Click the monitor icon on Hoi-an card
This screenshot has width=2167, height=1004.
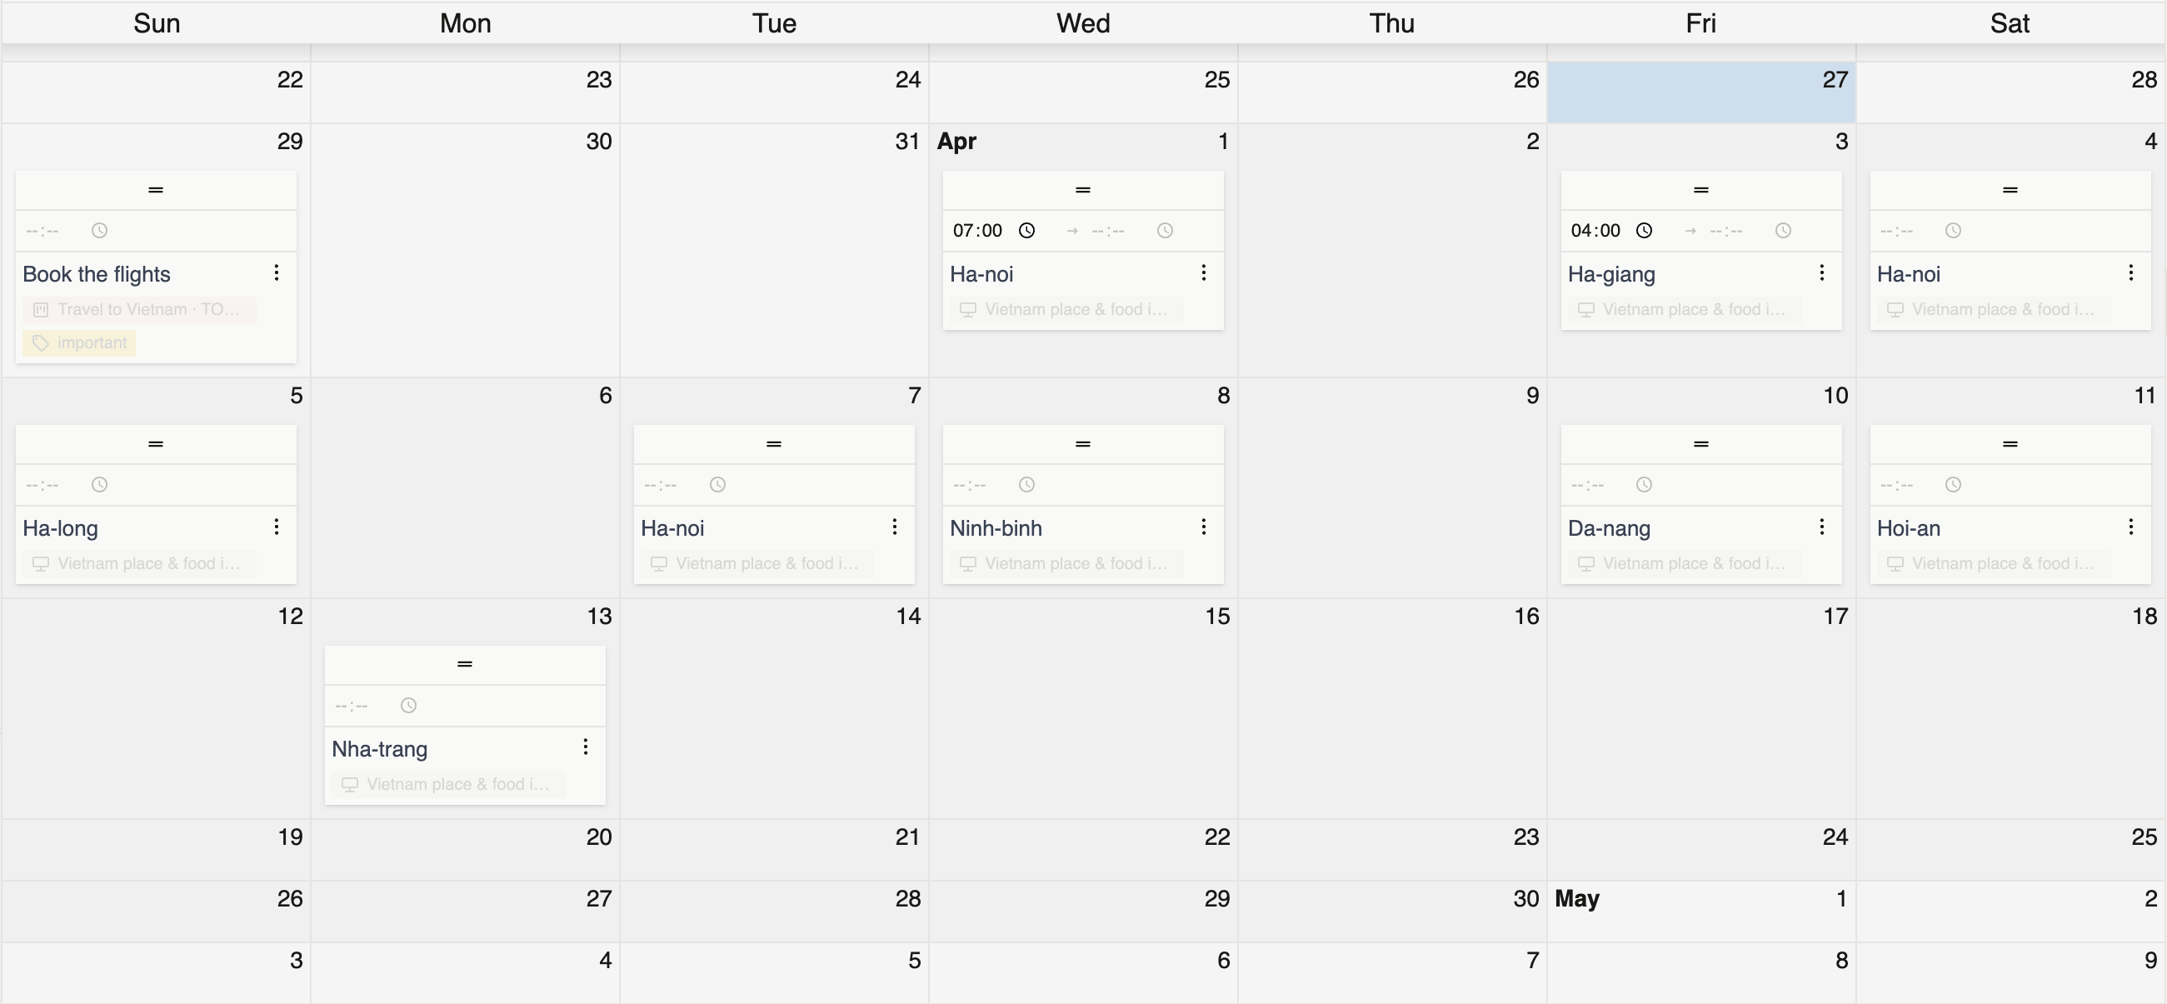(x=1895, y=563)
